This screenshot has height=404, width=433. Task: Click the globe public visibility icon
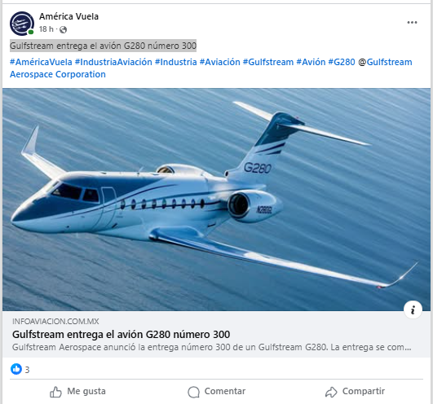64,29
